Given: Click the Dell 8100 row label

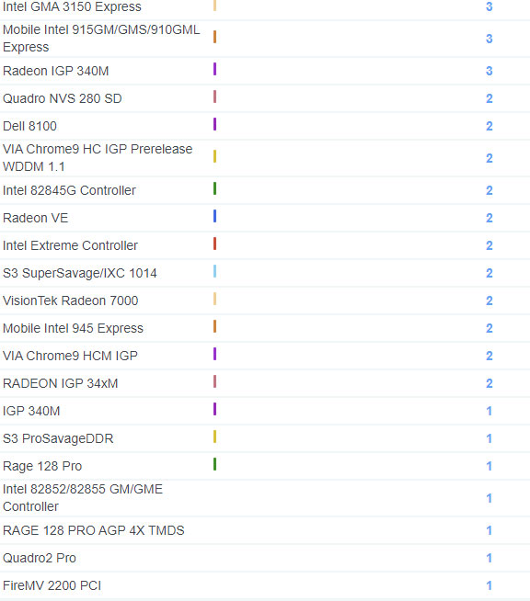Looking at the screenshot, I should pyautogui.click(x=29, y=126).
